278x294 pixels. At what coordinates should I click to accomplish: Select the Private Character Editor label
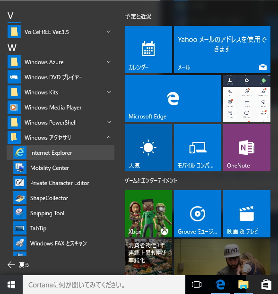tap(60, 183)
